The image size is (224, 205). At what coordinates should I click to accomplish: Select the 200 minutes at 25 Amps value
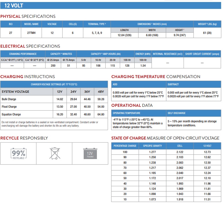click(53, 66)
